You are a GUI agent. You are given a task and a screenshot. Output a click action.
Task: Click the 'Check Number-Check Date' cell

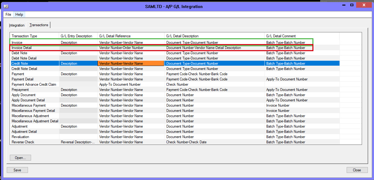click(214, 142)
